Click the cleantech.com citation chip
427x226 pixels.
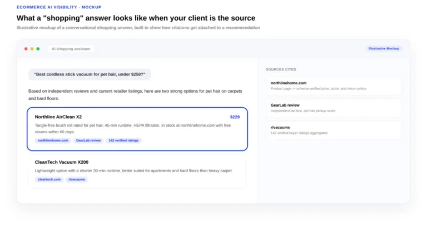tap(49, 179)
